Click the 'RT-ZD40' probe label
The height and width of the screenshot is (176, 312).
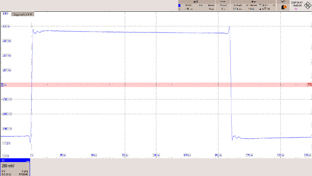pyautogui.click(x=23, y=174)
